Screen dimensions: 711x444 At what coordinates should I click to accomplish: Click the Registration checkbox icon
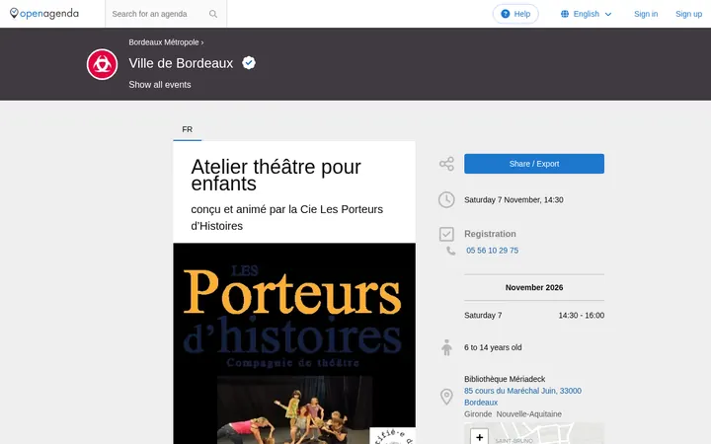446,234
